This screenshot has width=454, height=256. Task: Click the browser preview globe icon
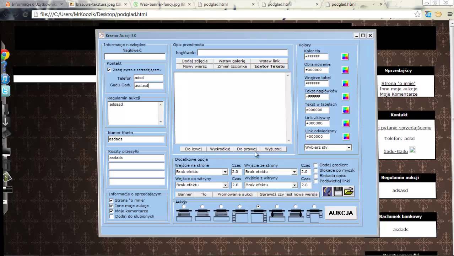pyautogui.click(x=327, y=191)
